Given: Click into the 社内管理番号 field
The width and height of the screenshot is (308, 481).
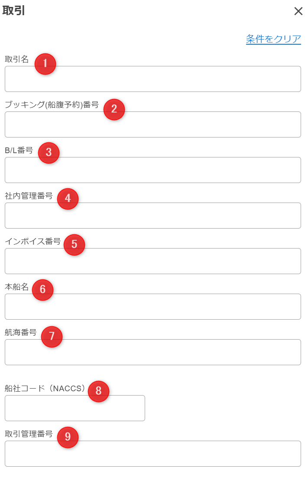Looking at the screenshot, I should click(x=152, y=216).
